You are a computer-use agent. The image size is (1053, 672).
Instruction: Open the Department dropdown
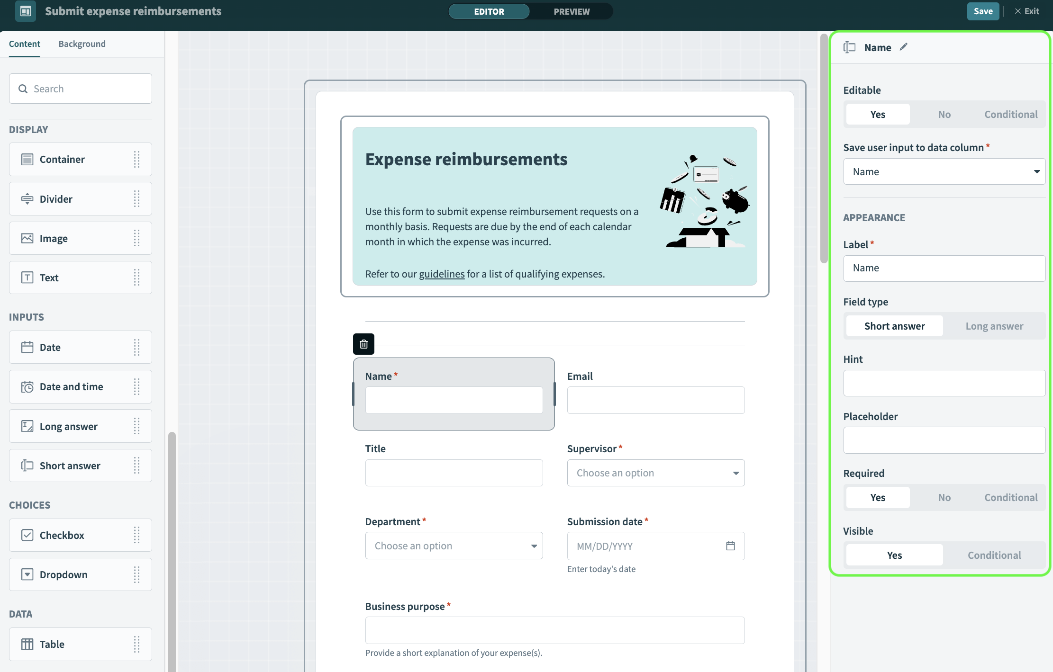click(454, 546)
